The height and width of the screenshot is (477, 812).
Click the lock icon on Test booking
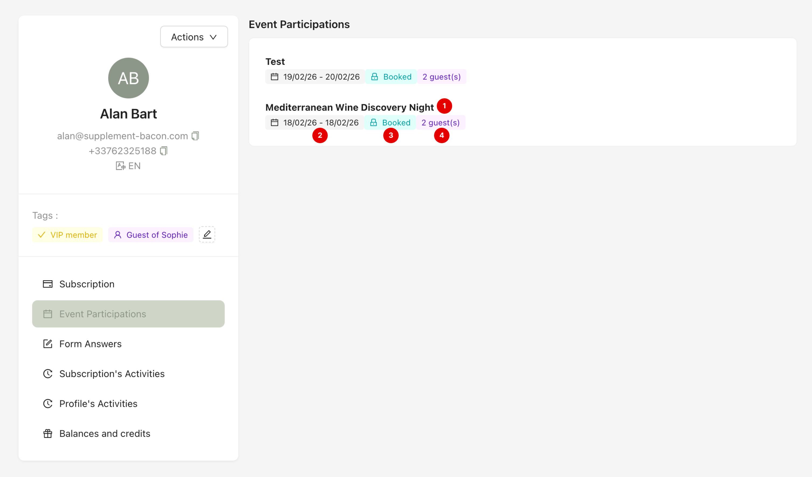click(x=374, y=77)
